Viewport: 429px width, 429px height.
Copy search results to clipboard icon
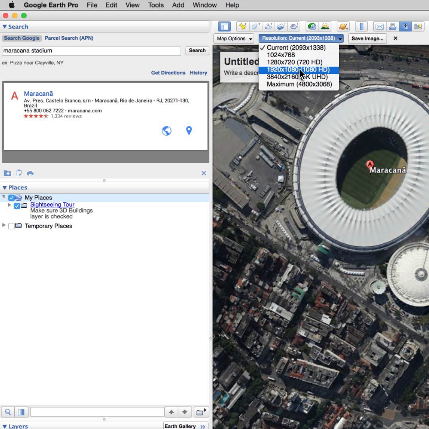click(19, 173)
